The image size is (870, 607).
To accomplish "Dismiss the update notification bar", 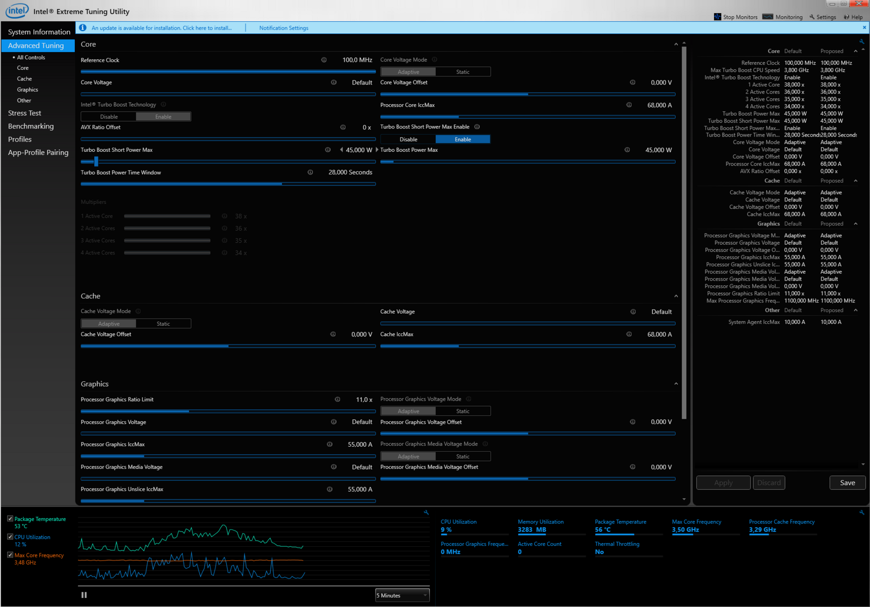I will point(864,28).
